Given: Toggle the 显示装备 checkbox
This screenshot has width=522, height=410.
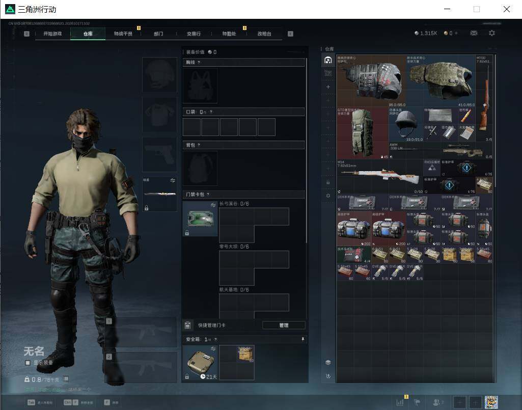Looking at the screenshot, I should [28, 363].
